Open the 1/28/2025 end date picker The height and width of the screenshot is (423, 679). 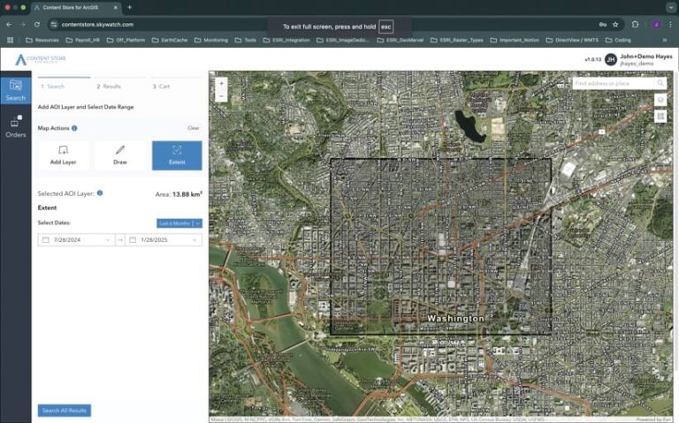tap(164, 239)
